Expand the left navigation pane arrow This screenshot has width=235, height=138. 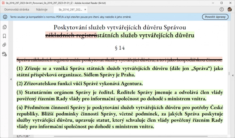tap(11, 79)
